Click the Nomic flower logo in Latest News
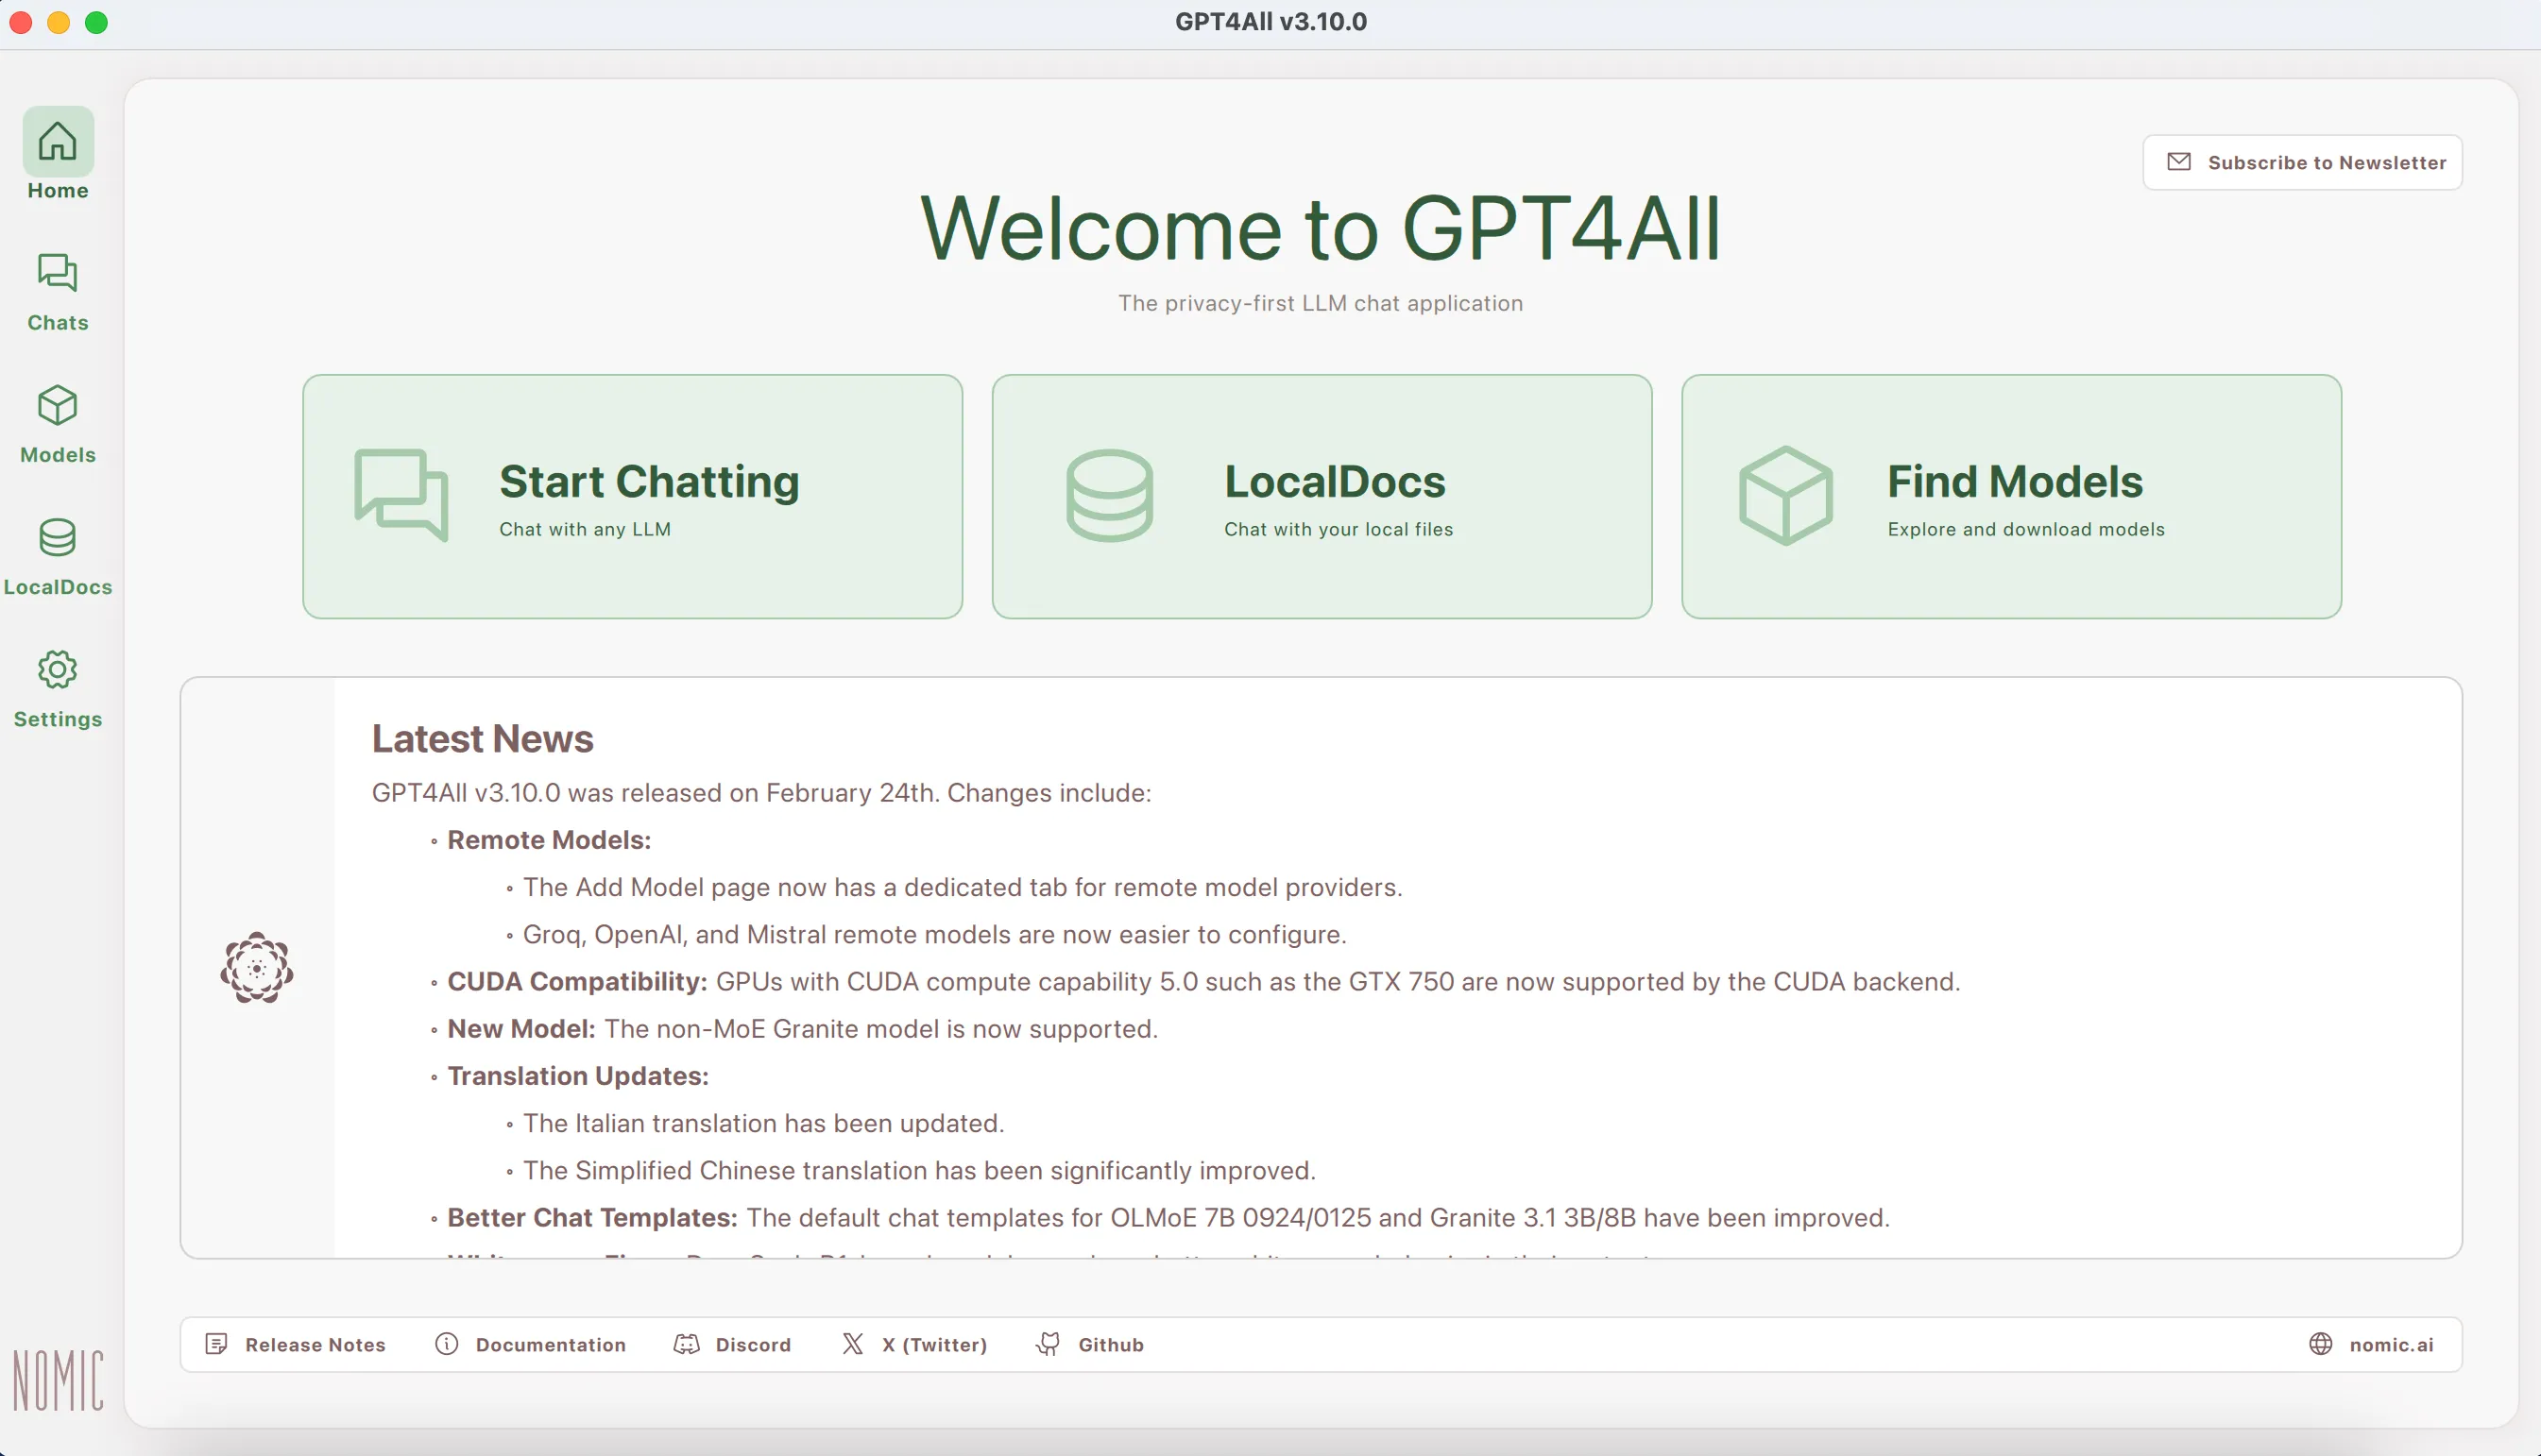Viewport: 2541px width, 1456px height. point(257,967)
